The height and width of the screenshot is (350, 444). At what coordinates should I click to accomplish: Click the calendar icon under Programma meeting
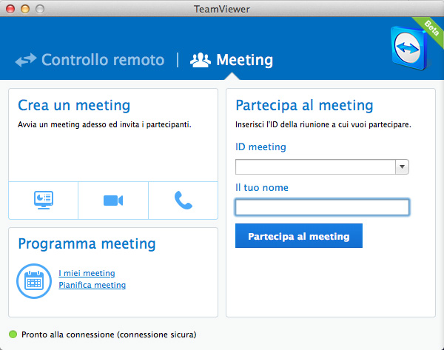point(34,281)
